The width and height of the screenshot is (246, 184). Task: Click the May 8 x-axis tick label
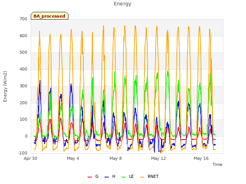116,158
